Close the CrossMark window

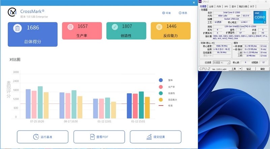(x=194, y=3)
